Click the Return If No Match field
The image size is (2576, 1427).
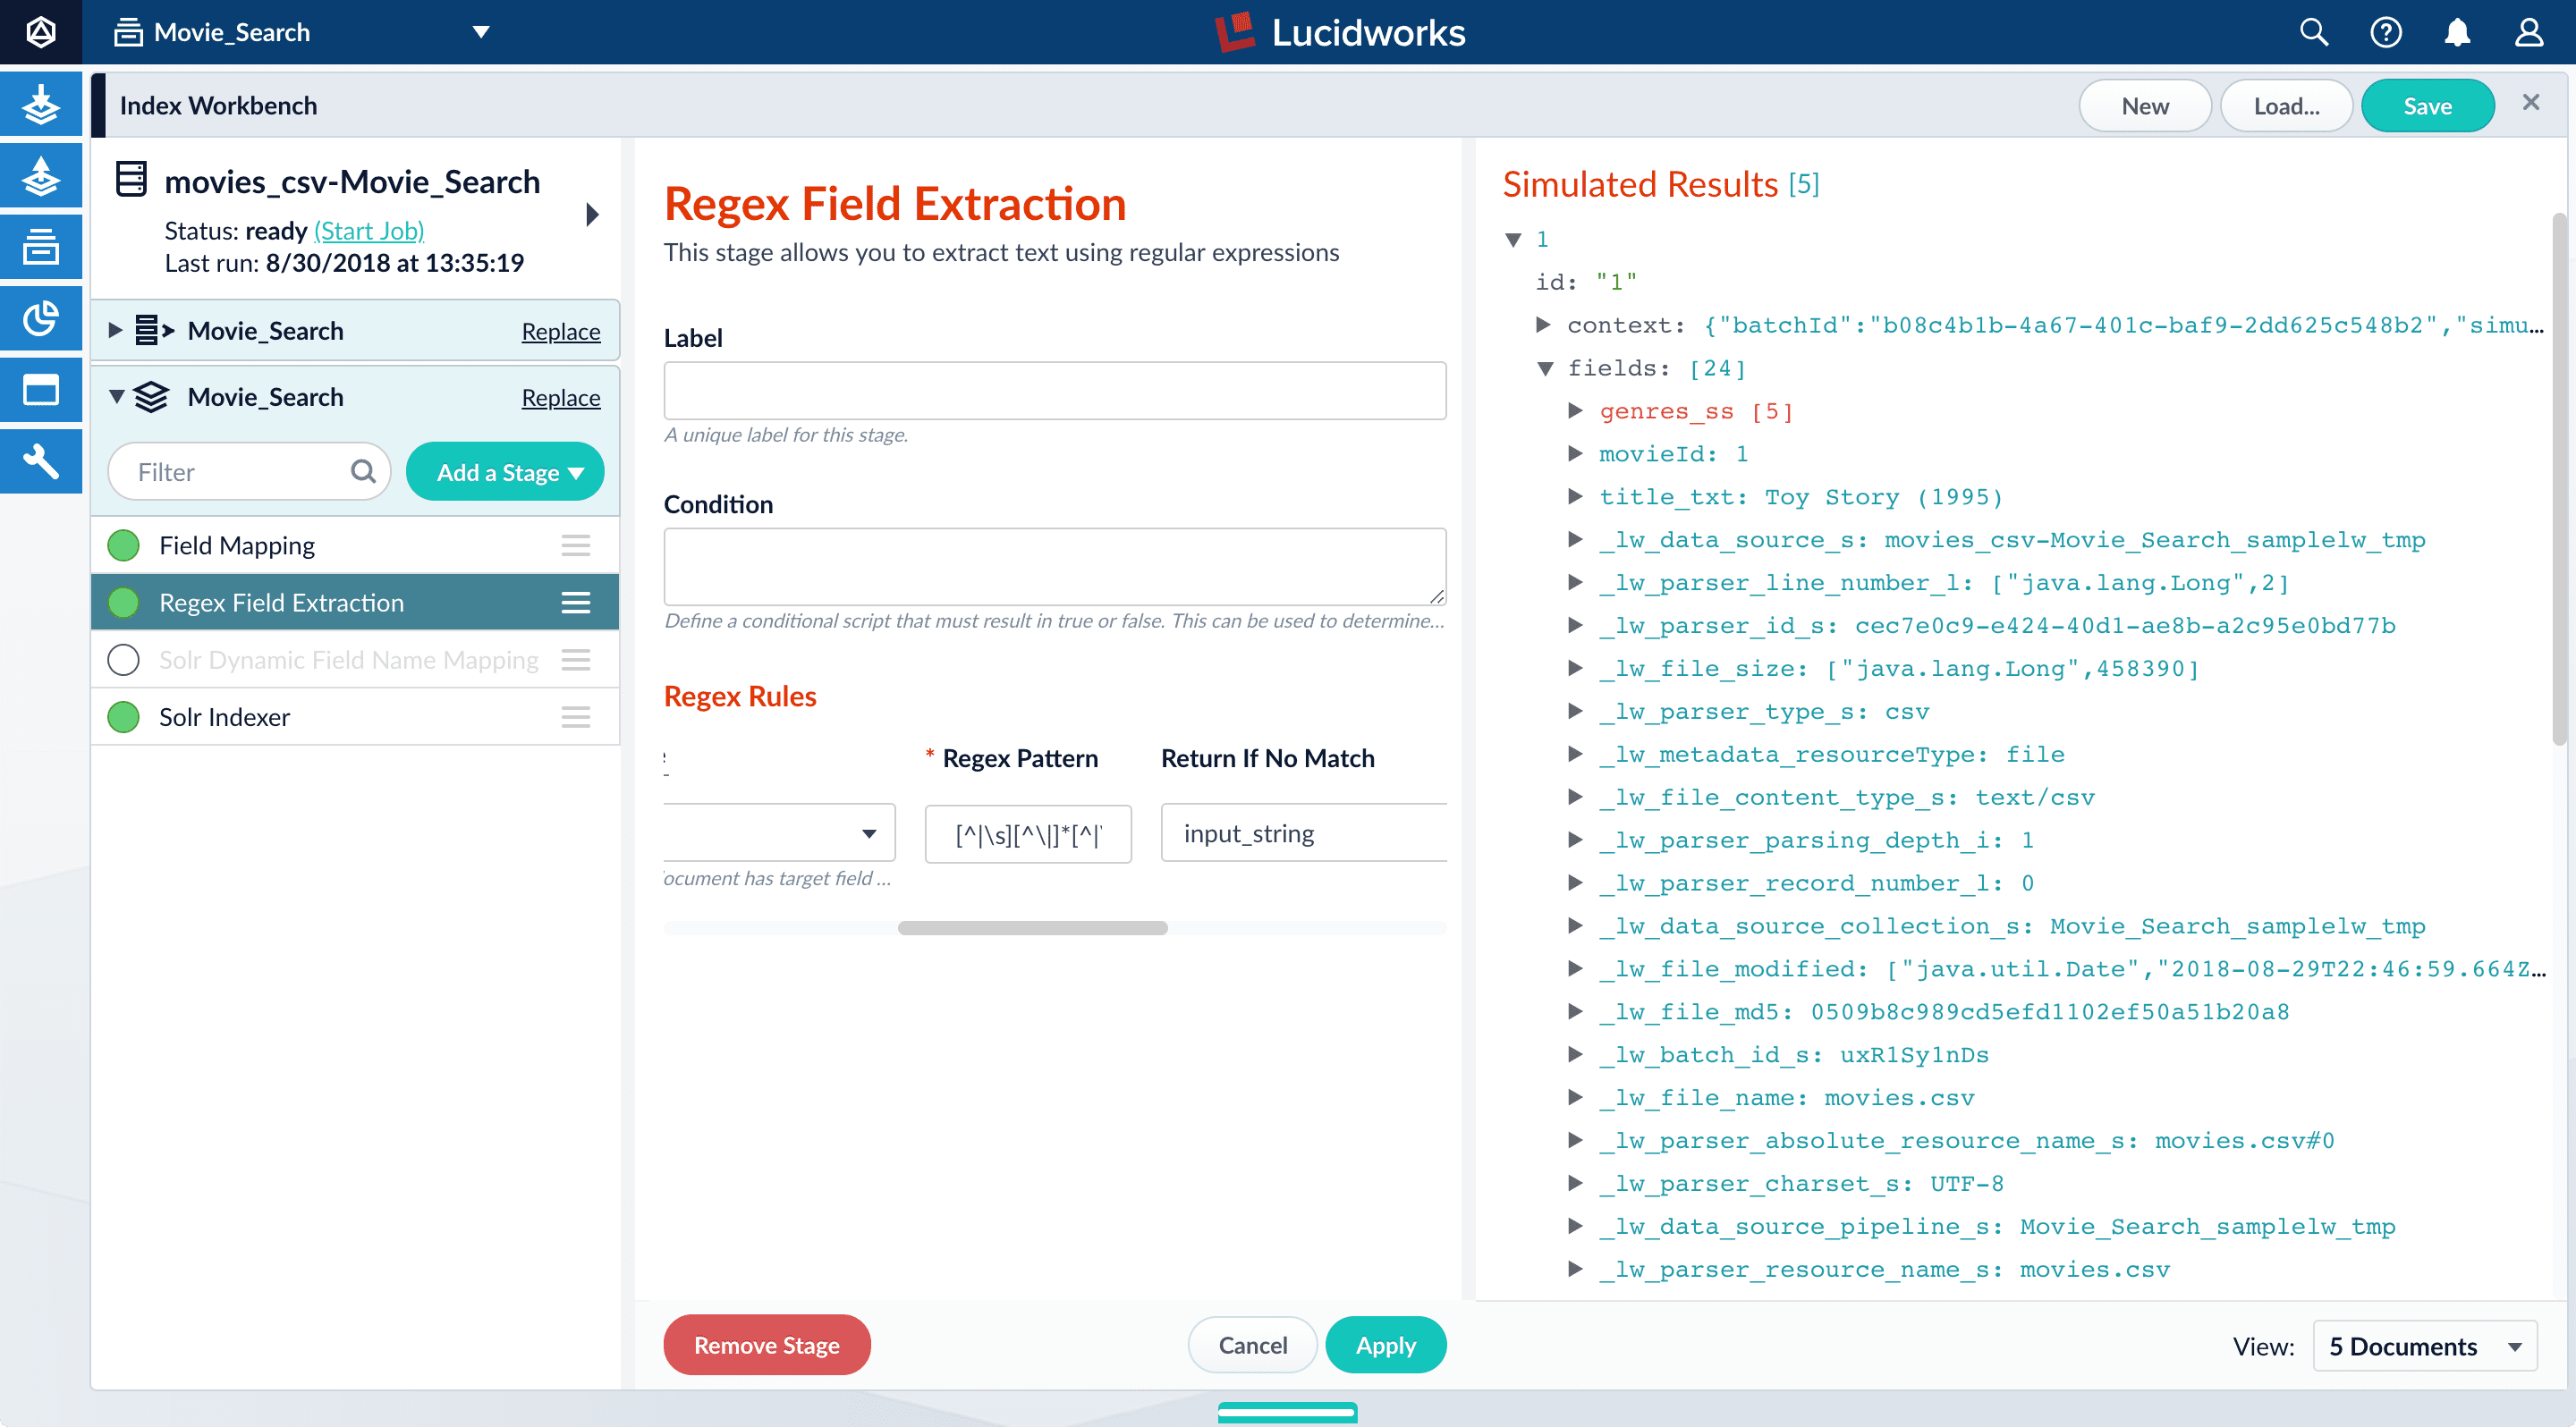coord(1304,832)
